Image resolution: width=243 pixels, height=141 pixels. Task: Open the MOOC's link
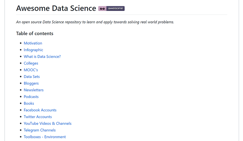(x=31, y=70)
